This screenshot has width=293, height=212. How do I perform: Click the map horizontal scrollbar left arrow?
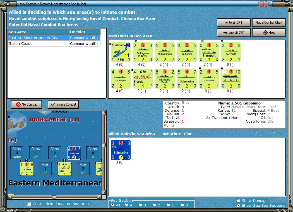(10, 197)
